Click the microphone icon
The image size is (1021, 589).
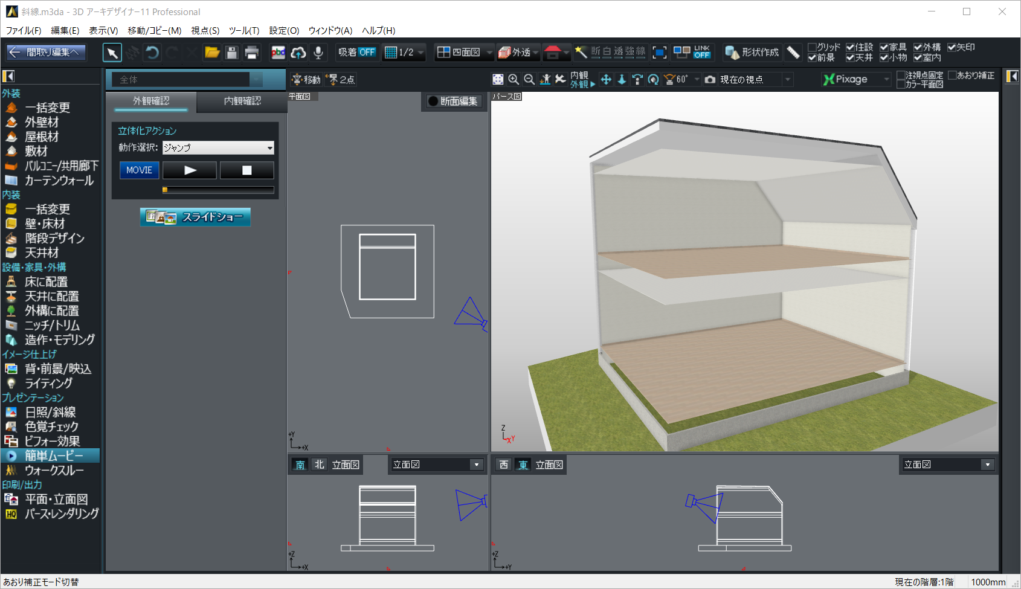(x=318, y=53)
